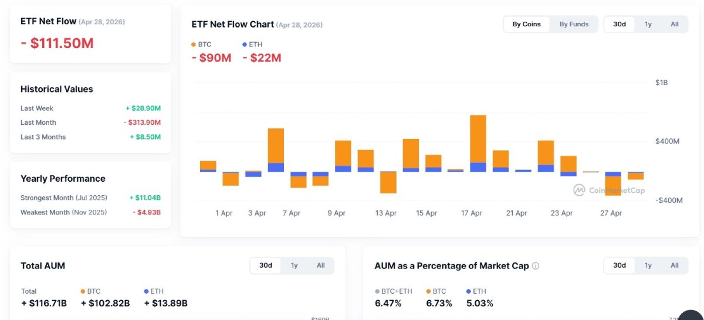Click the ETF Net Flow Chart title

(233, 24)
